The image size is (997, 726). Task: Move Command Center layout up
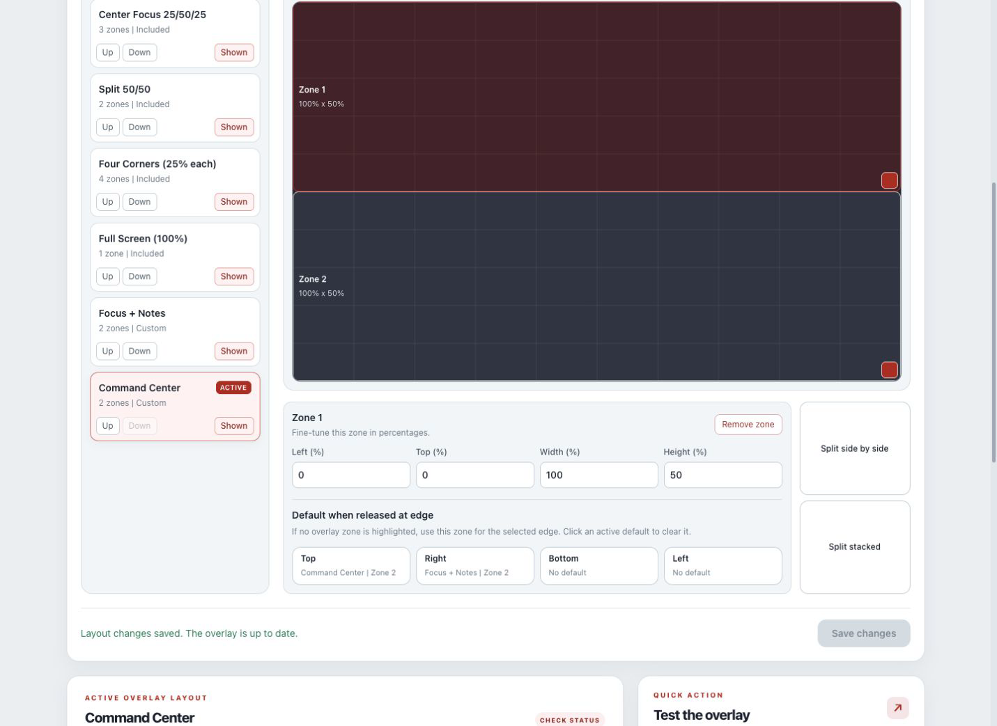[107, 426]
